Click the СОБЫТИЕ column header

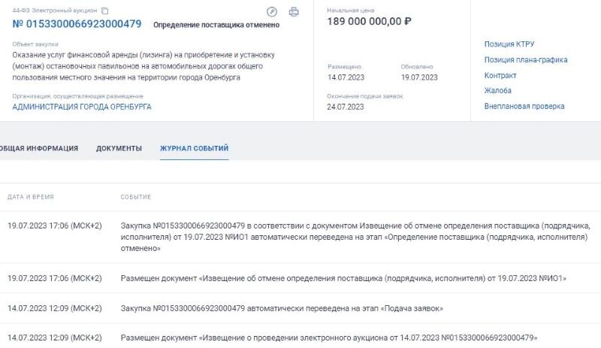tap(136, 197)
